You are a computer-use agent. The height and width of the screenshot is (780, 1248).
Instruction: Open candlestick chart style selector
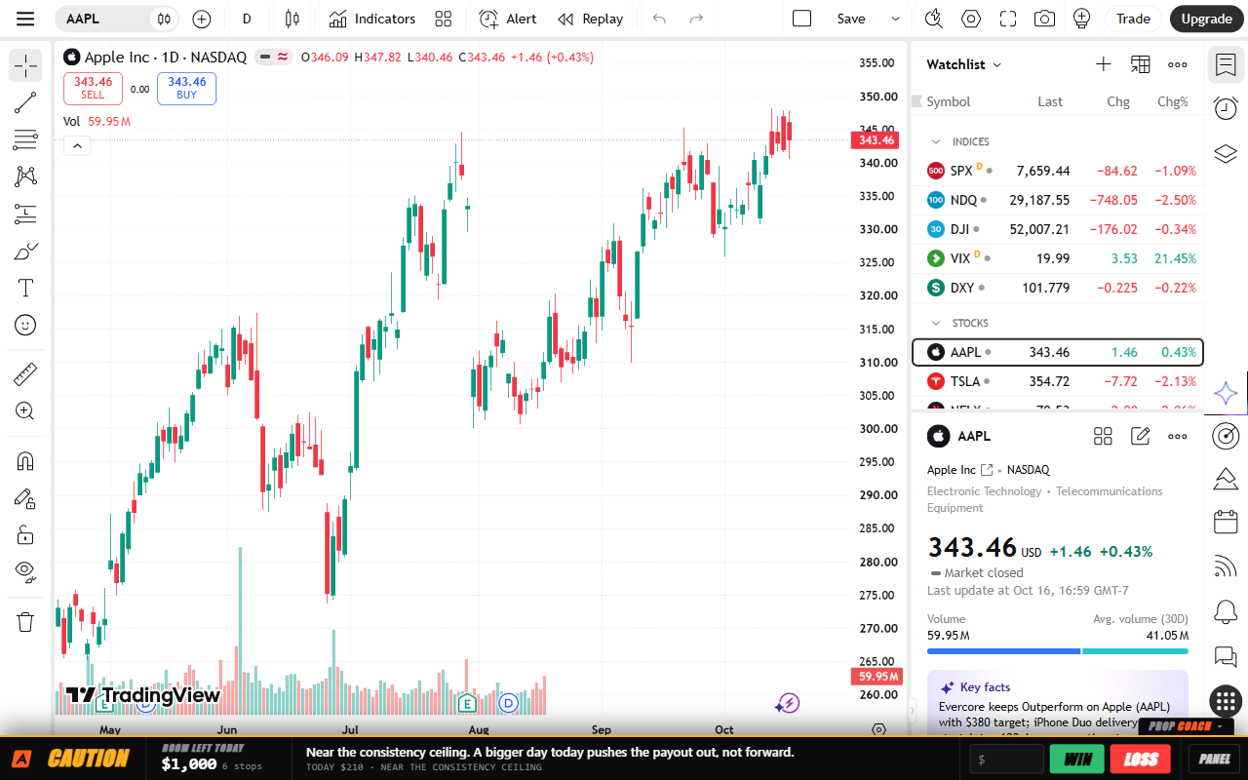point(292,19)
